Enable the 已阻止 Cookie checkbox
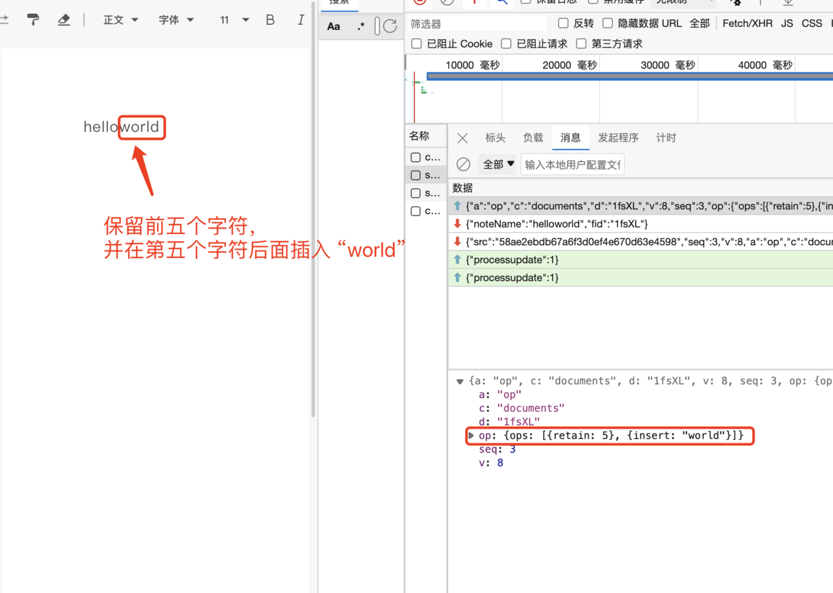This screenshot has width=833, height=593. tap(416, 43)
